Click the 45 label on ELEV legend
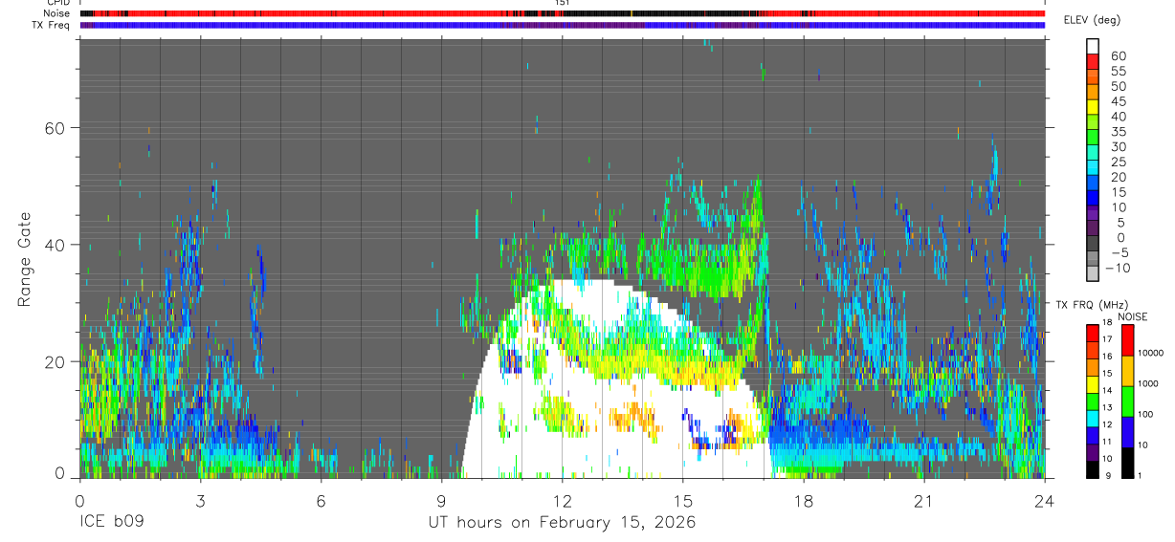The width and height of the screenshot is (1175, 542). [1117, 101]
